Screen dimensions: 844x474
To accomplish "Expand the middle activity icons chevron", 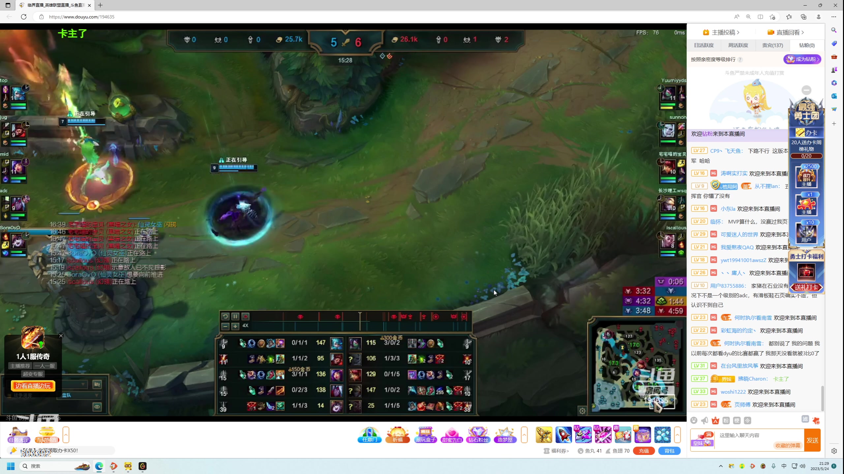I will tap(524, 435).
